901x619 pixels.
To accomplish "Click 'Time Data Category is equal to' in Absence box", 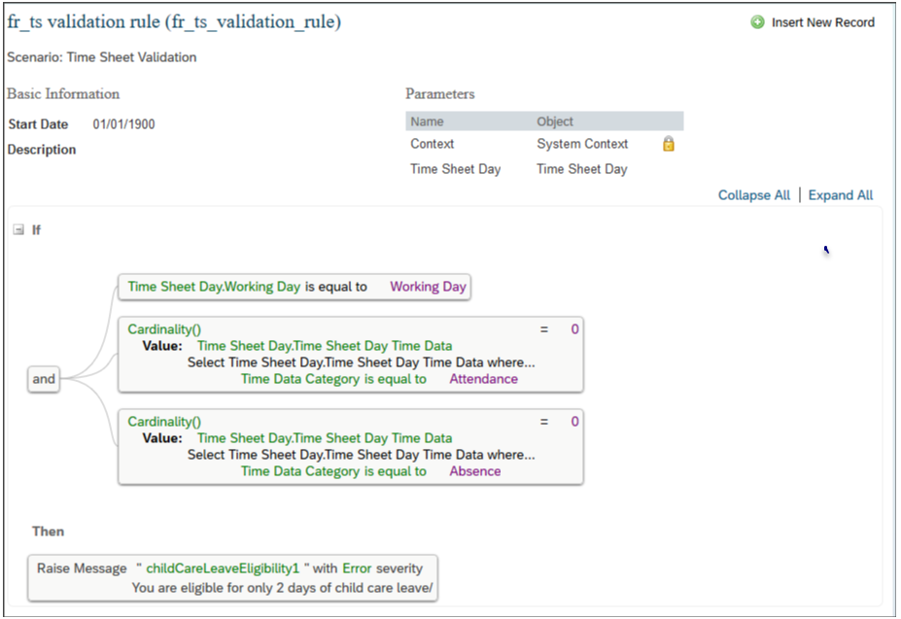I will coord(333,471).
